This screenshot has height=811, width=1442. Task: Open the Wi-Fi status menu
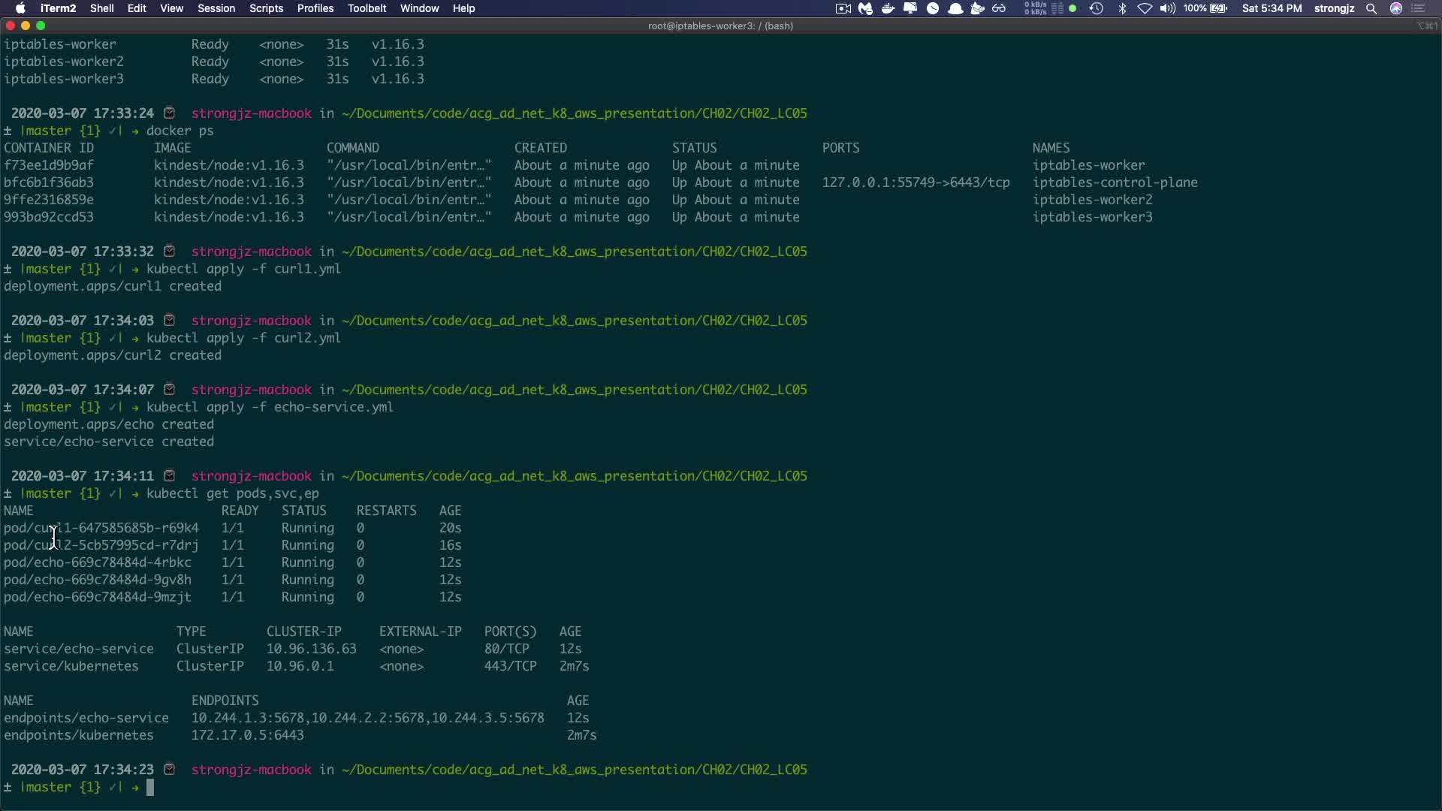pyautogui.click(x=1145, y=8)
